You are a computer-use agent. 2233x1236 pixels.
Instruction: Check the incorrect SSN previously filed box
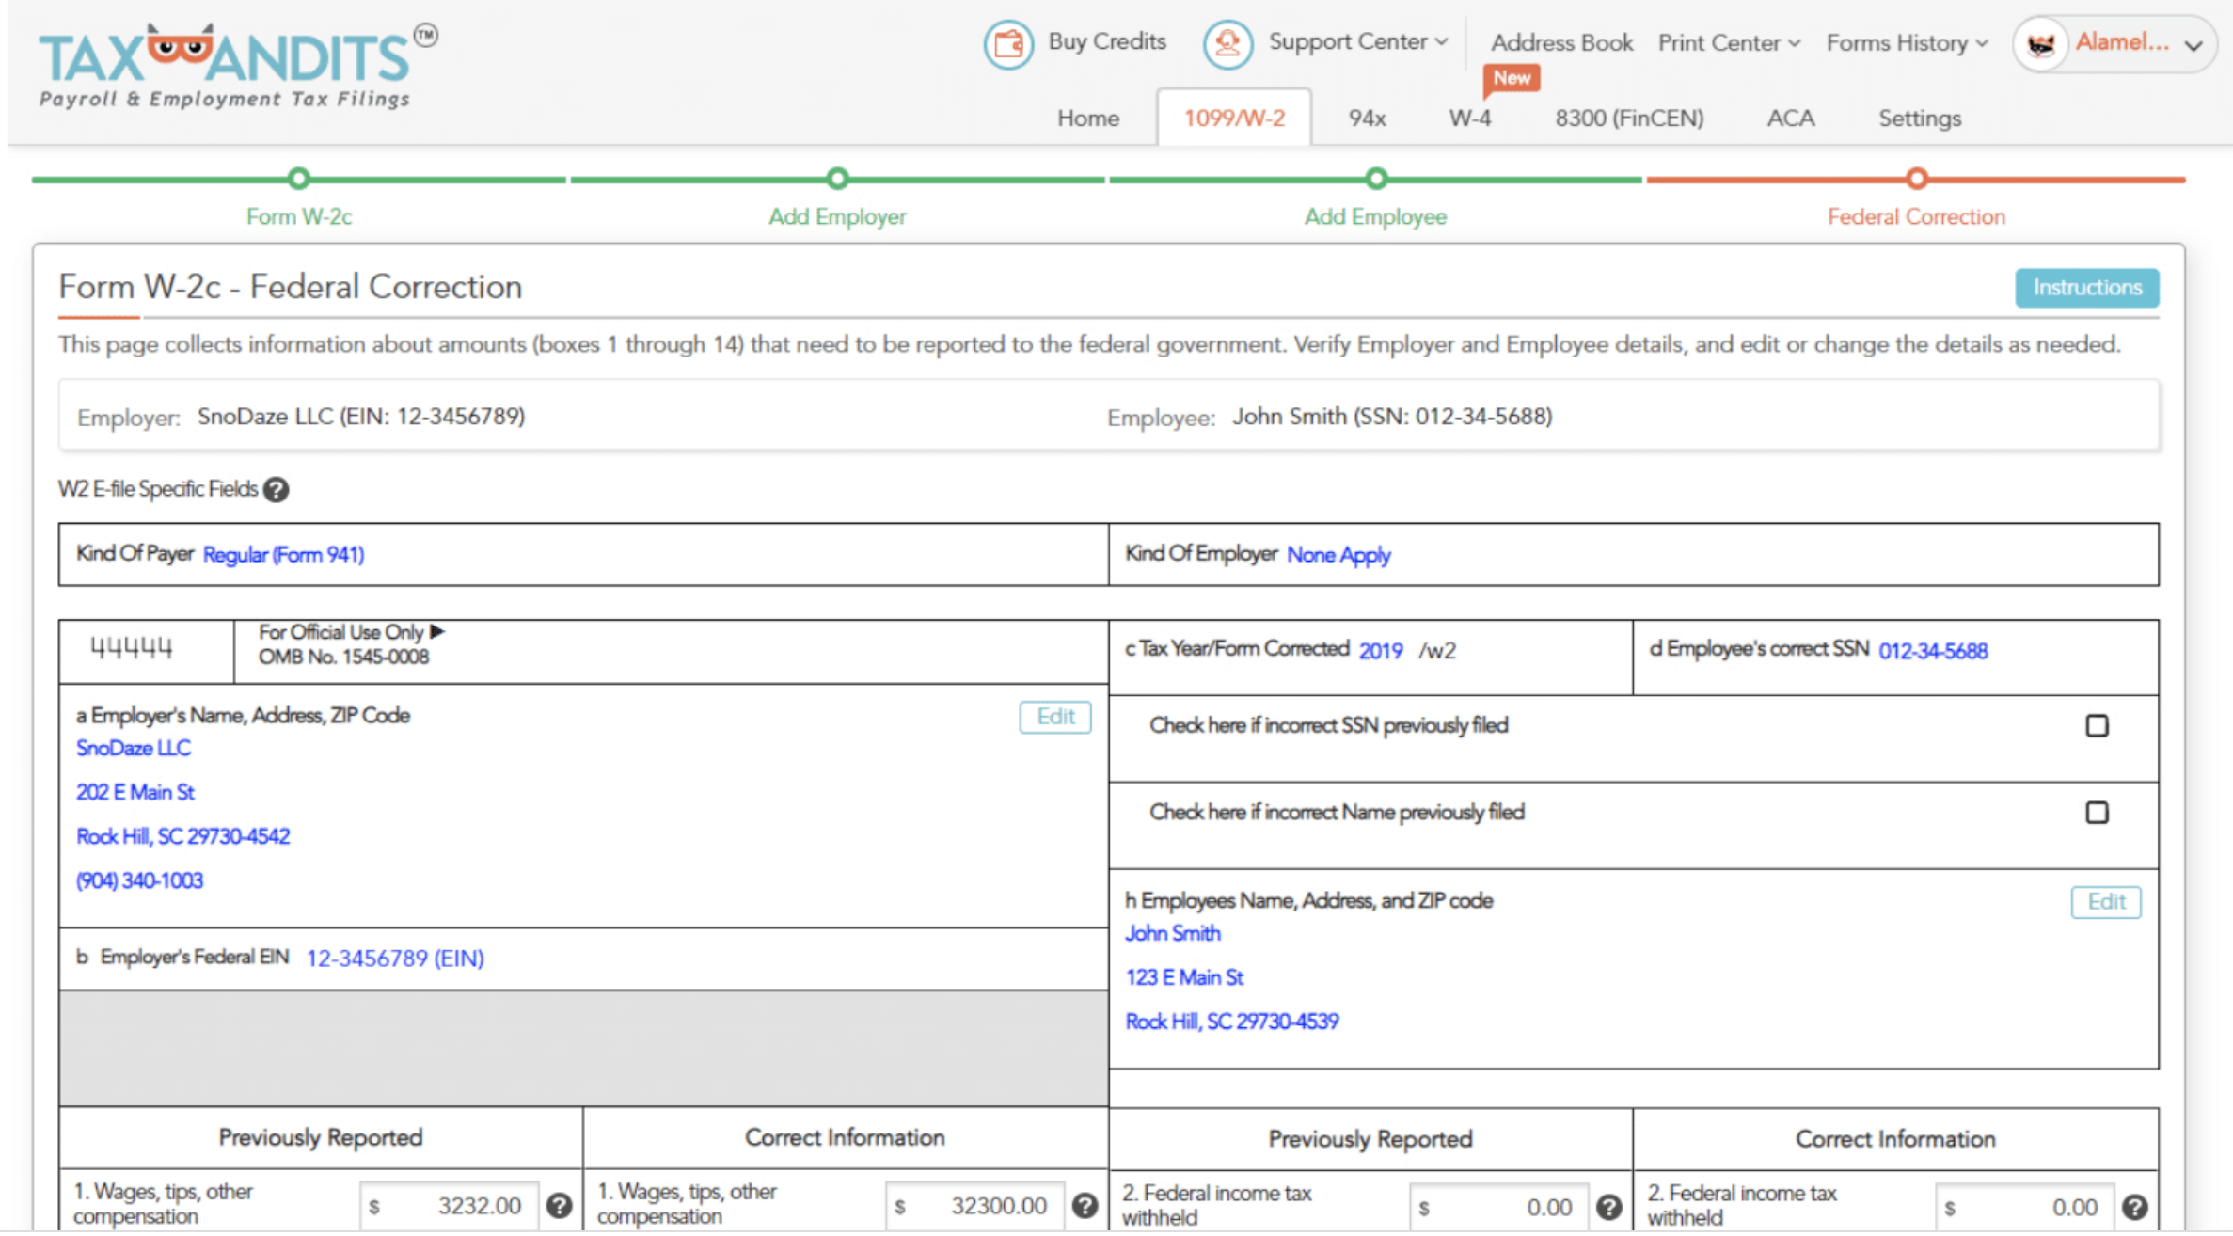coord(2097,725)
